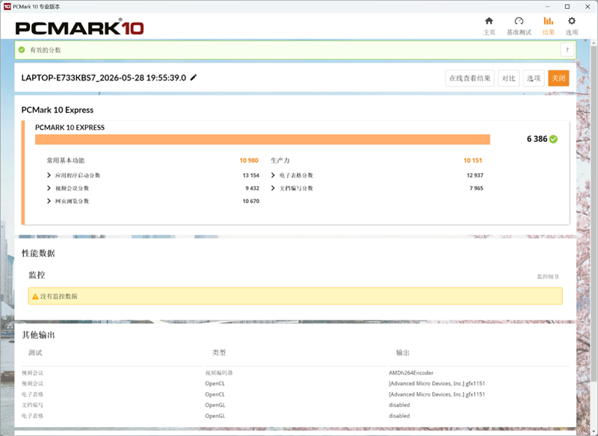Click the 生产力 score 10 151
This screenshot has width=598, height=436.
tap(472, 161)
